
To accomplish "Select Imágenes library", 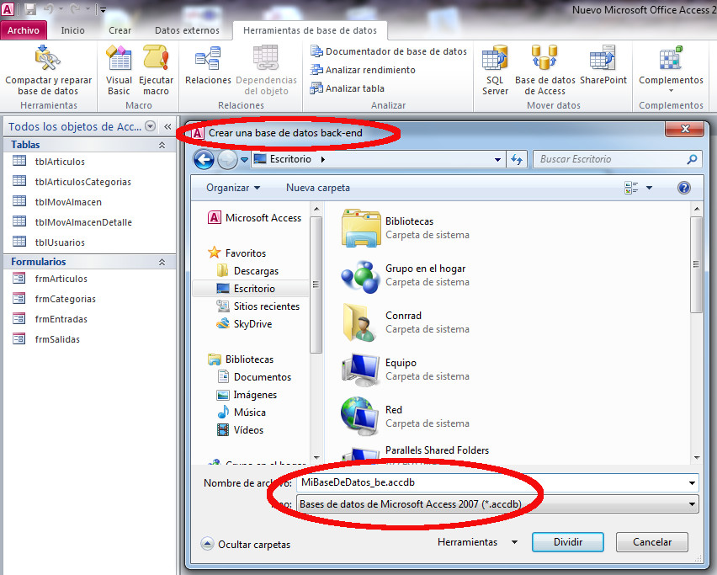I will [247, 394].
